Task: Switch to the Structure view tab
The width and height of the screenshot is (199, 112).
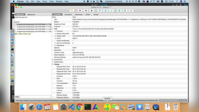Action: 20,14
